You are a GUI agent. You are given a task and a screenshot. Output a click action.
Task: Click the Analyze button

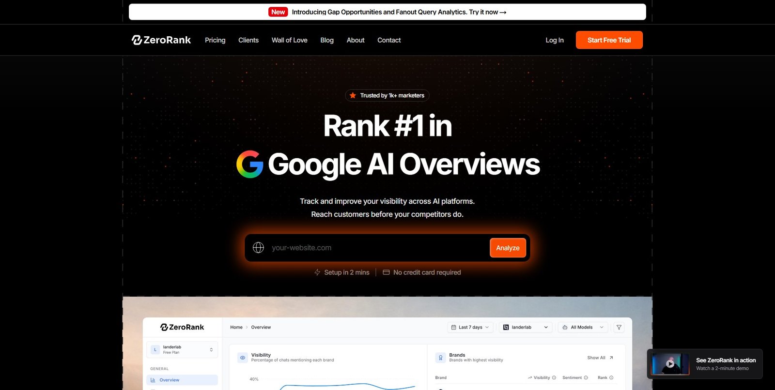508,248
